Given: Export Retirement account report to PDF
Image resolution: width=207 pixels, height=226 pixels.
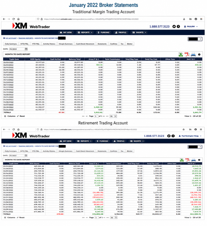Looking at the screenshot, I should pyautogui.click(x=188, y=160).
